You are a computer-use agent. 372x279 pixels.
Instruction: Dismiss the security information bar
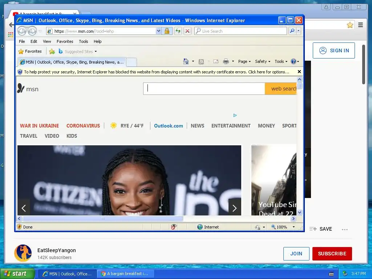(x=299, y=72)
